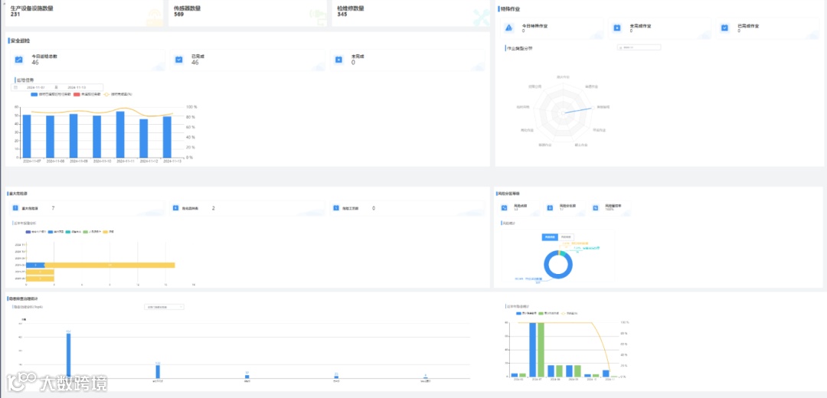This screenshot has width=827, height=398.
Task: Toggle the red series legend in patrol chart
Action: click(x=77, y=94)
